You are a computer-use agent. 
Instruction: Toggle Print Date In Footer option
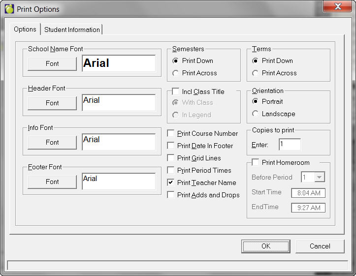[x=171, y=146]
